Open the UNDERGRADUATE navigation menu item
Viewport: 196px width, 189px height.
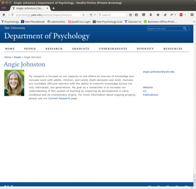(x=113, y=49)
